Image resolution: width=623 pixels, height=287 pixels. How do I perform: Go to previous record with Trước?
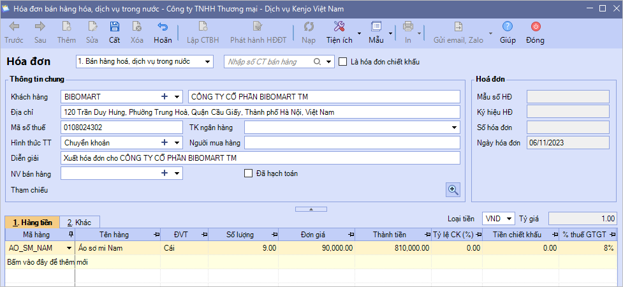click(14, 27)
